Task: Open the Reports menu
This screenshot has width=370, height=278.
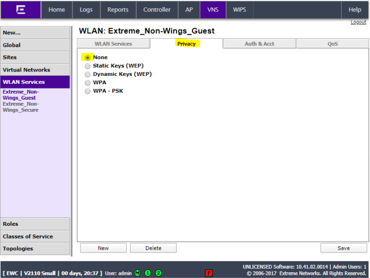Action: click(x=118, y=10)
